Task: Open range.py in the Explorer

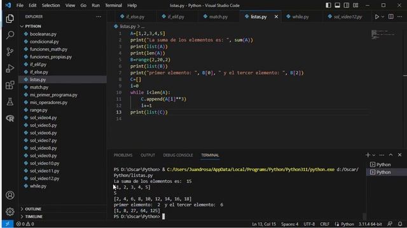Action: 39,110
